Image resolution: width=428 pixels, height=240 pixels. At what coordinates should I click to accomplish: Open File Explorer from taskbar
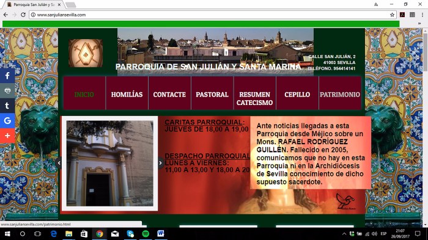tap(68, 234)
